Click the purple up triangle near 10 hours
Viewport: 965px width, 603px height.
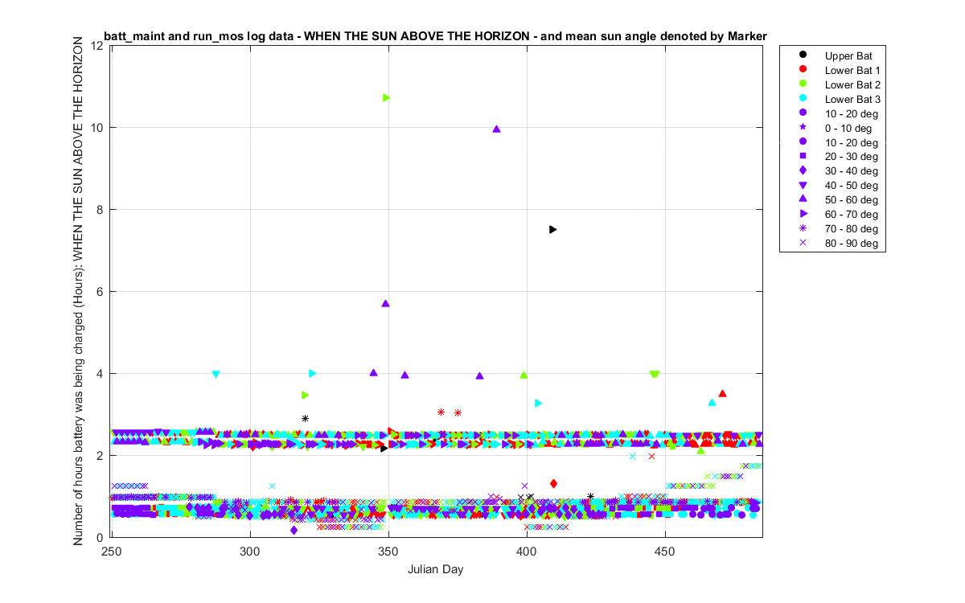[496, 129]
